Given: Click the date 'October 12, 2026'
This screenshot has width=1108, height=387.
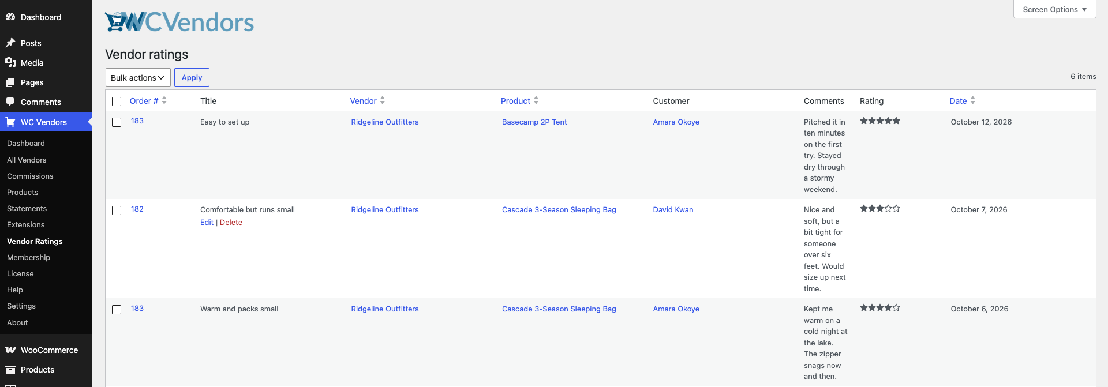Looking at the screenshot, I should point(981,122).
